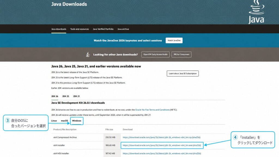
Task: Click the Learn about Java SE Subscription button
Action: (183, 74)
